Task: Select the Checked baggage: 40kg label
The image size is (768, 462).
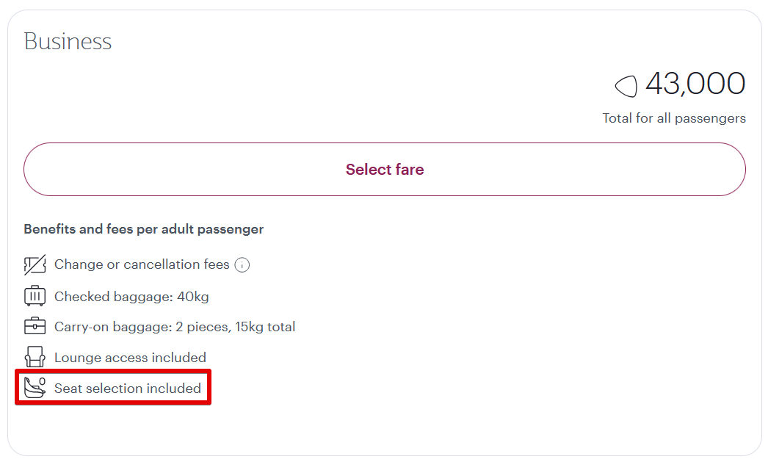Action: pyautogui.click(x=131, y=297)
